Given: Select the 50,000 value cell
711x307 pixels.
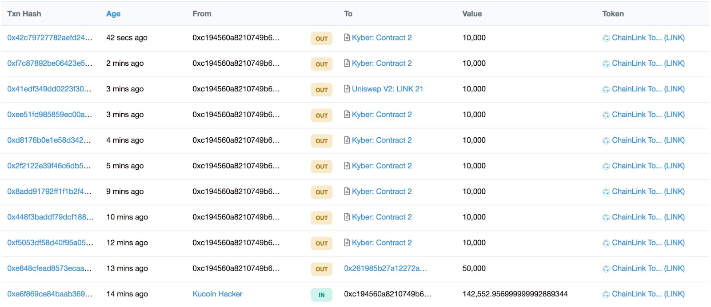Looking at the screenshot, I should [474, 268].
